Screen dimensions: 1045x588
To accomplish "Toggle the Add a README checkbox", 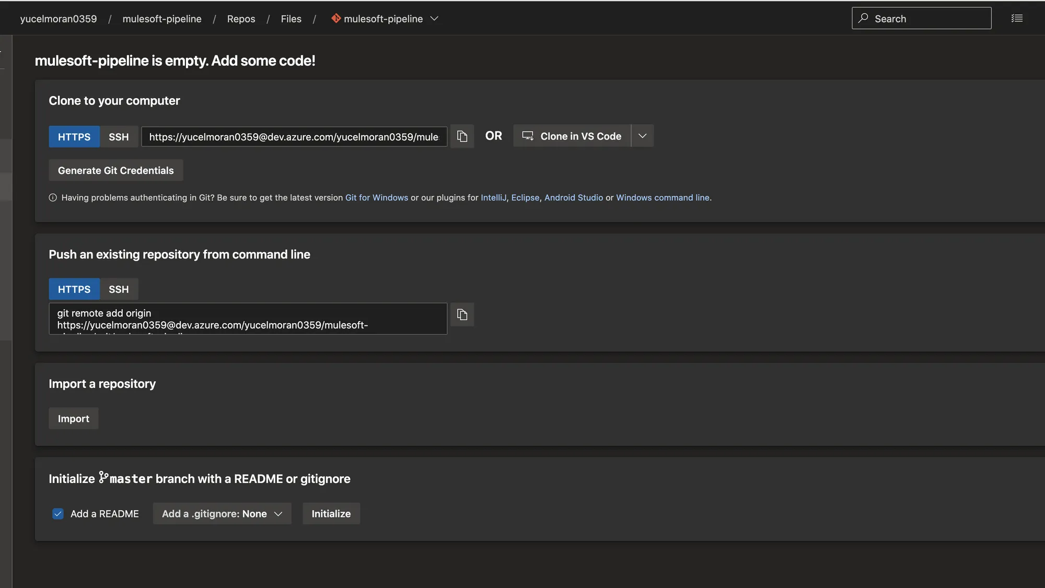I will 58,514.
